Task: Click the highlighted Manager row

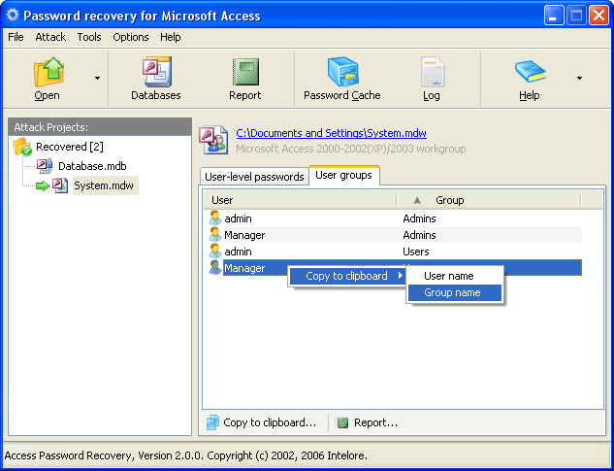Action: click(395, 267)
